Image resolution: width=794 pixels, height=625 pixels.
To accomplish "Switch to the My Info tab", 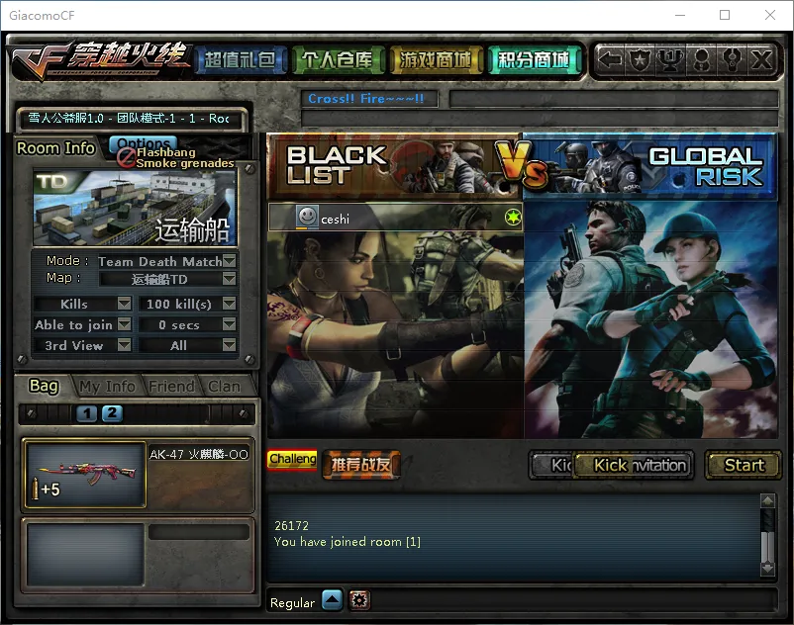I will point(107,386).
